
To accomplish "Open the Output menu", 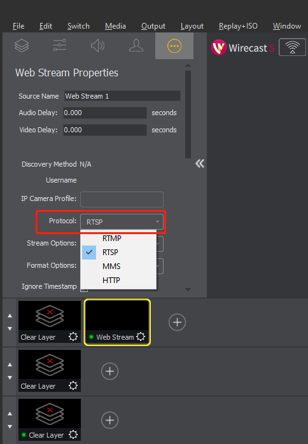I will point(153,26).
